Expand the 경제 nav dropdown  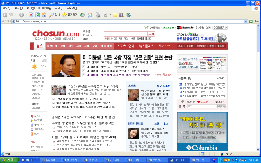[63, 46]
